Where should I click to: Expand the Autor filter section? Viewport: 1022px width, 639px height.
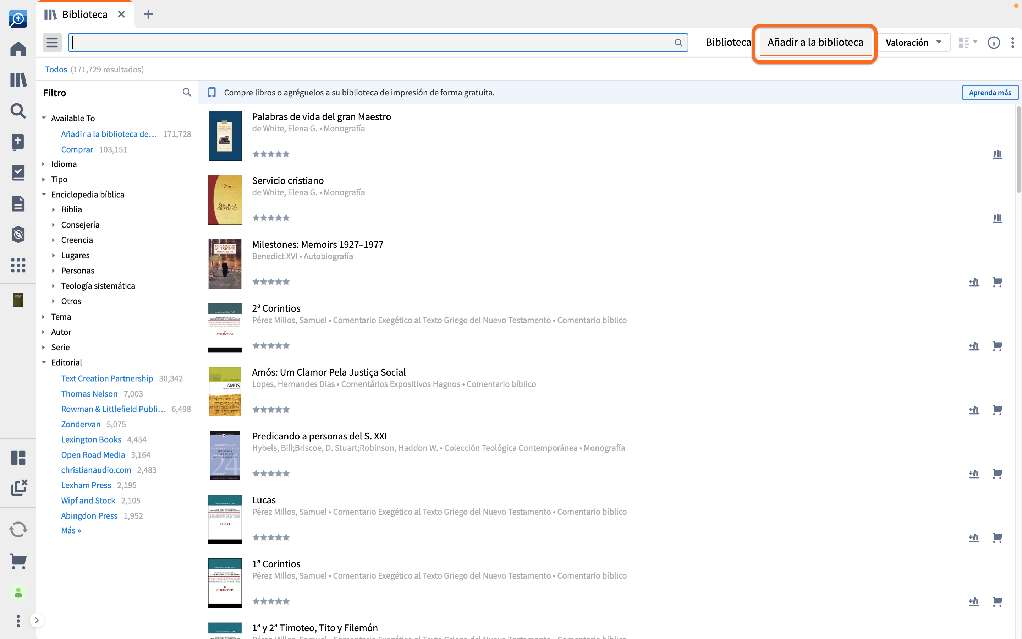[x=44, y=332]
